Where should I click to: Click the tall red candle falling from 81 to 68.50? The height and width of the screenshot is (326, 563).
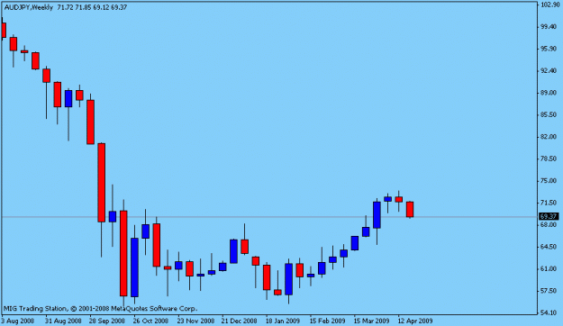click(102, 183)
